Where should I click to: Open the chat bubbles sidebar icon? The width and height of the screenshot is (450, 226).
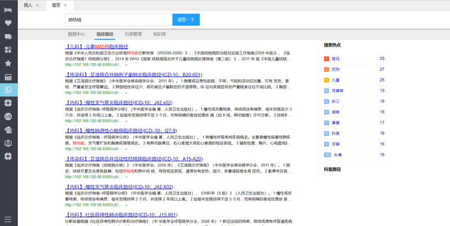[8, 37]
